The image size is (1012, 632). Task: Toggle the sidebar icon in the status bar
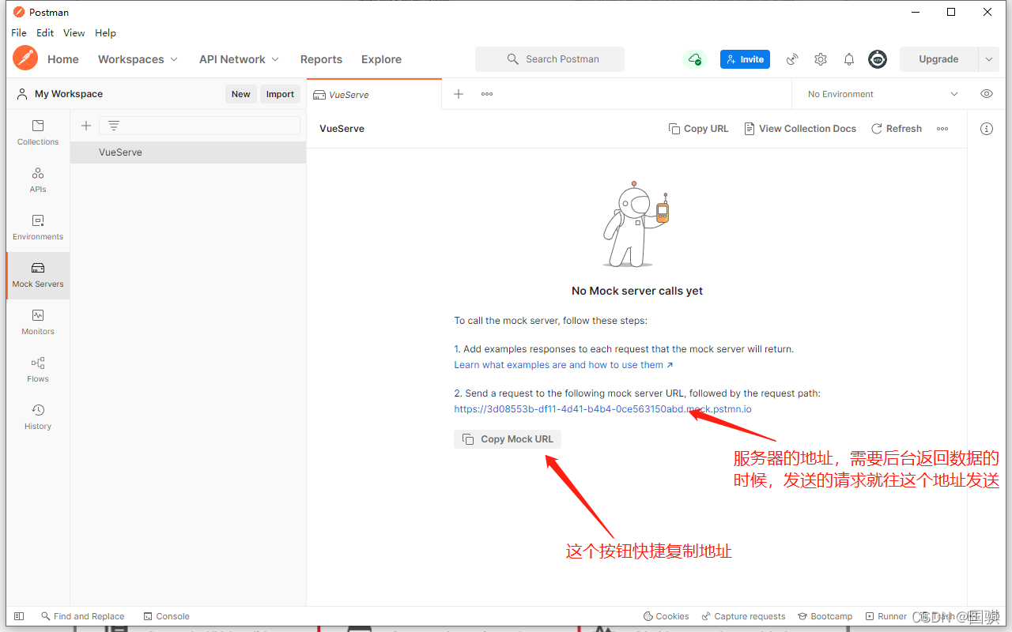(x=19, y=616)
